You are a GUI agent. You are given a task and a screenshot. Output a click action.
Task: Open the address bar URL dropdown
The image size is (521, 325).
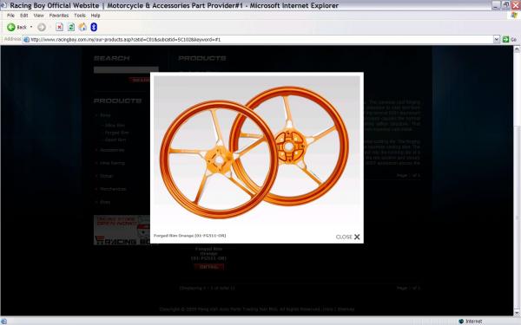tap(497, 40)
